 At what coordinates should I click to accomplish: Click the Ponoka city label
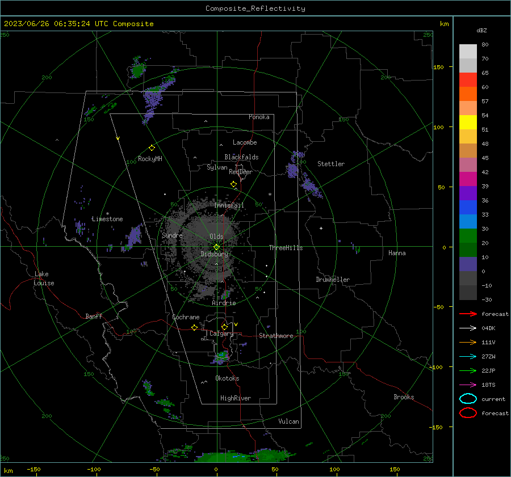(x=259, y=117)
